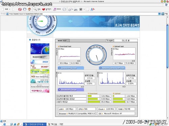The height and width of the screenshot is (126, 169).
Task: Click the OS Microsoft Windows XP box
Action: click(x=116, y=114)
